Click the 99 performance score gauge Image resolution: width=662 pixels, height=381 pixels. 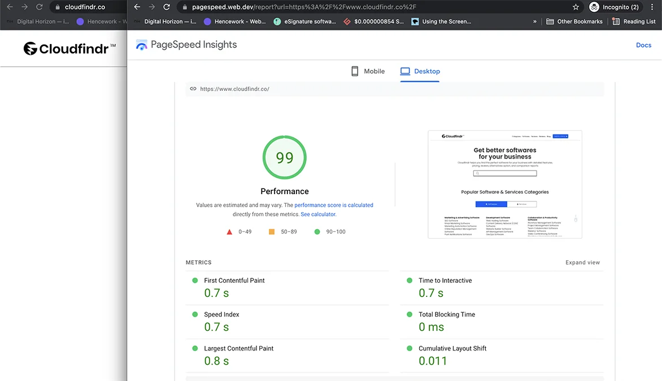point(285,157)
